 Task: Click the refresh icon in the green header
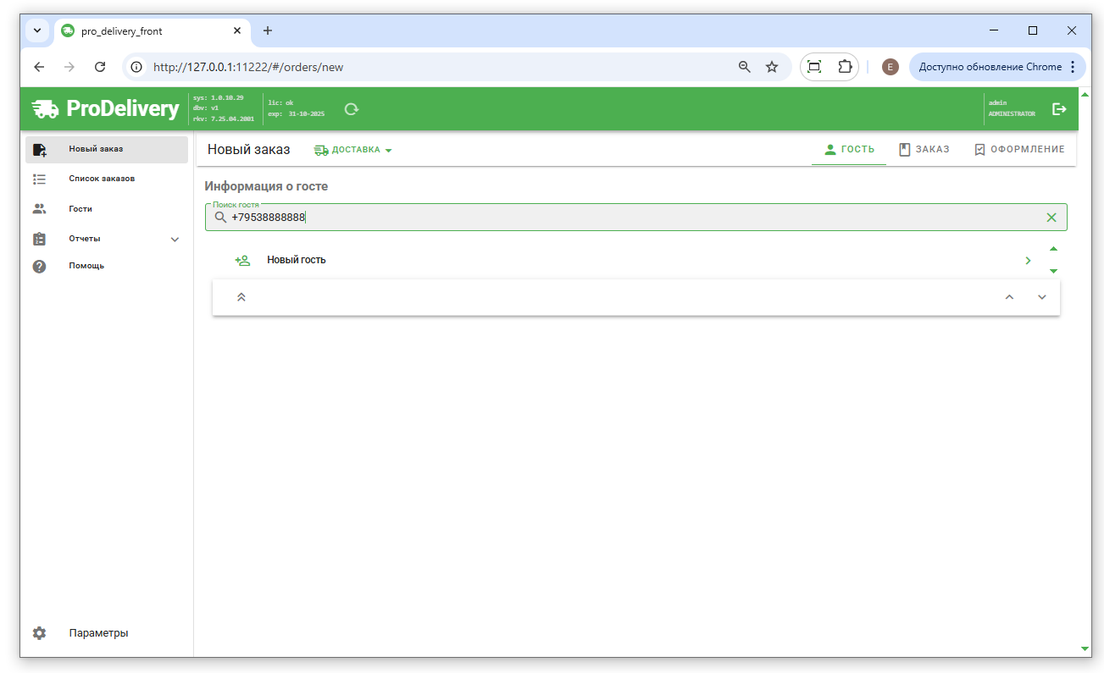(352, 109)
